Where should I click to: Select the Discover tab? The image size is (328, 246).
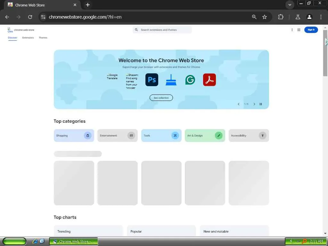pos(12,38)
